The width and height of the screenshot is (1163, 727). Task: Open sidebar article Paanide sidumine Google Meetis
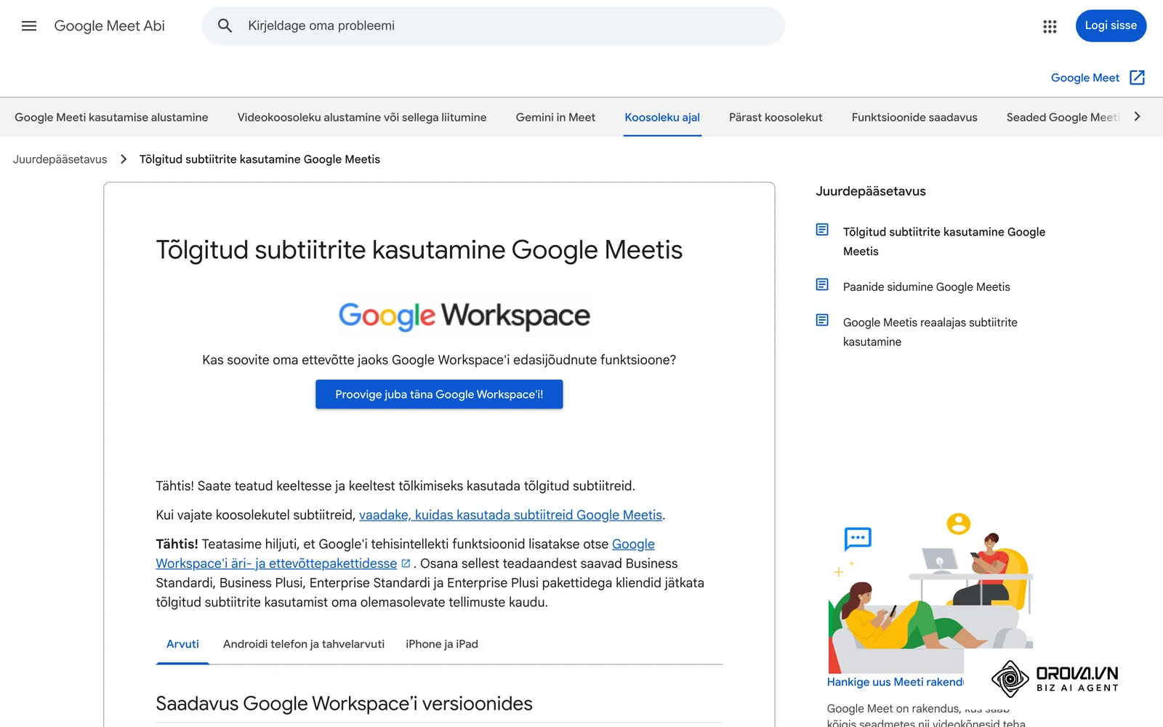click(927, 286)
